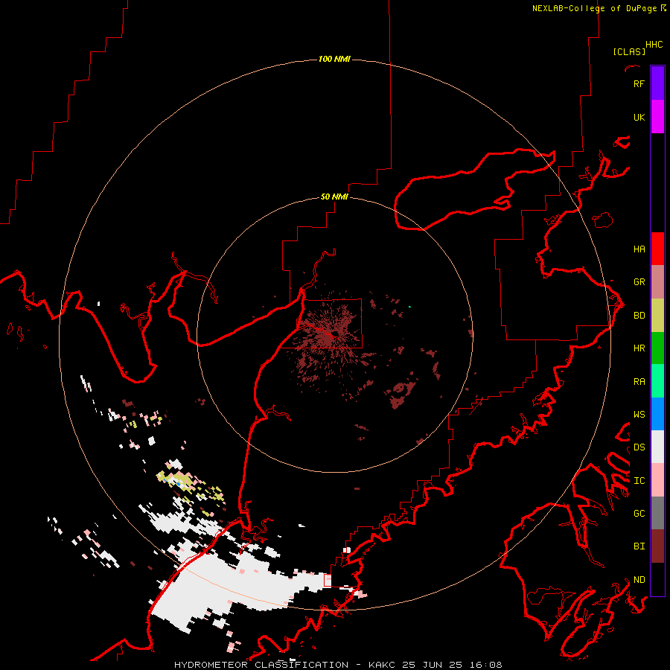
Task: Click the HR legend label
Action: (639, 348)
